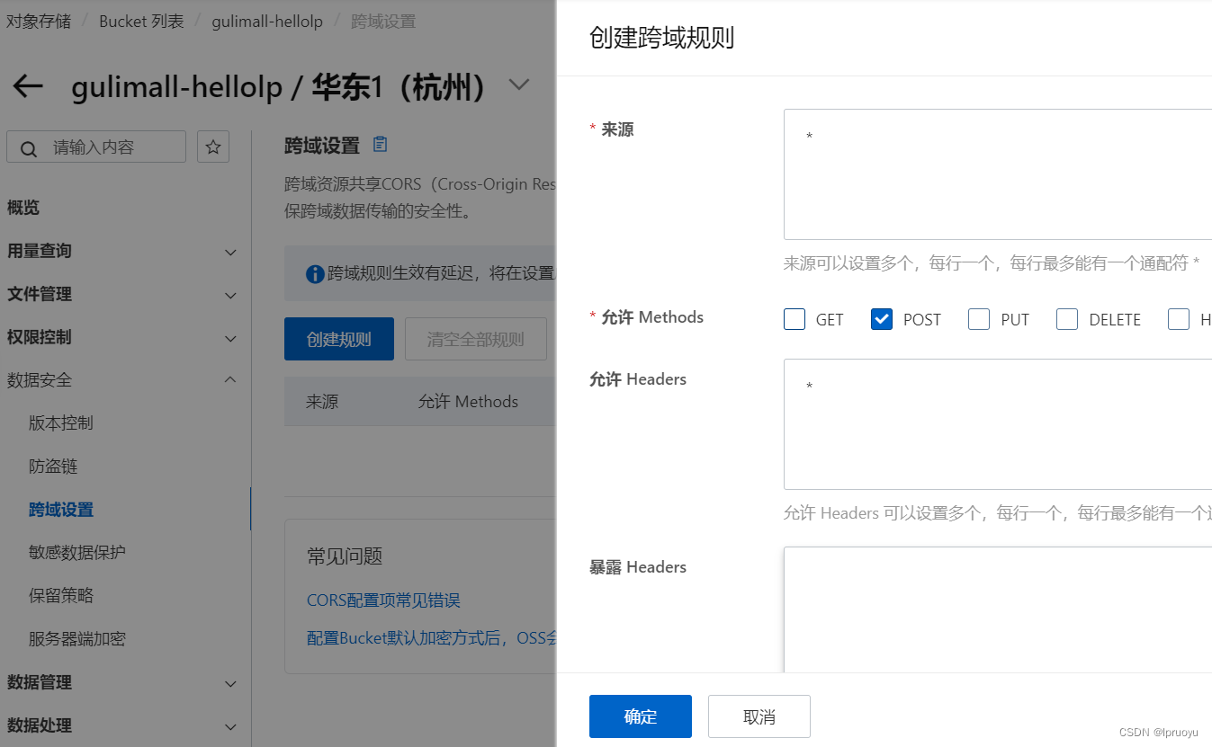The width and height of the screenshot is (1212, 747).
Task: Click the search magnifier icon in sidebar
Action: tap(29, 148)
